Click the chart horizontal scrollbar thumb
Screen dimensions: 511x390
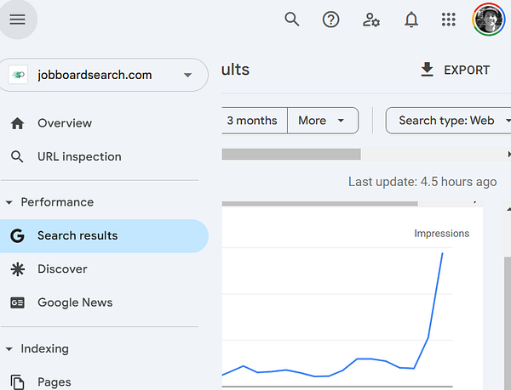[319, 204]
